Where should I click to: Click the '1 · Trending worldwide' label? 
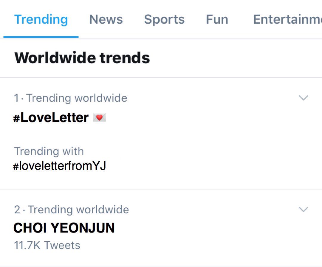point(70,98)
